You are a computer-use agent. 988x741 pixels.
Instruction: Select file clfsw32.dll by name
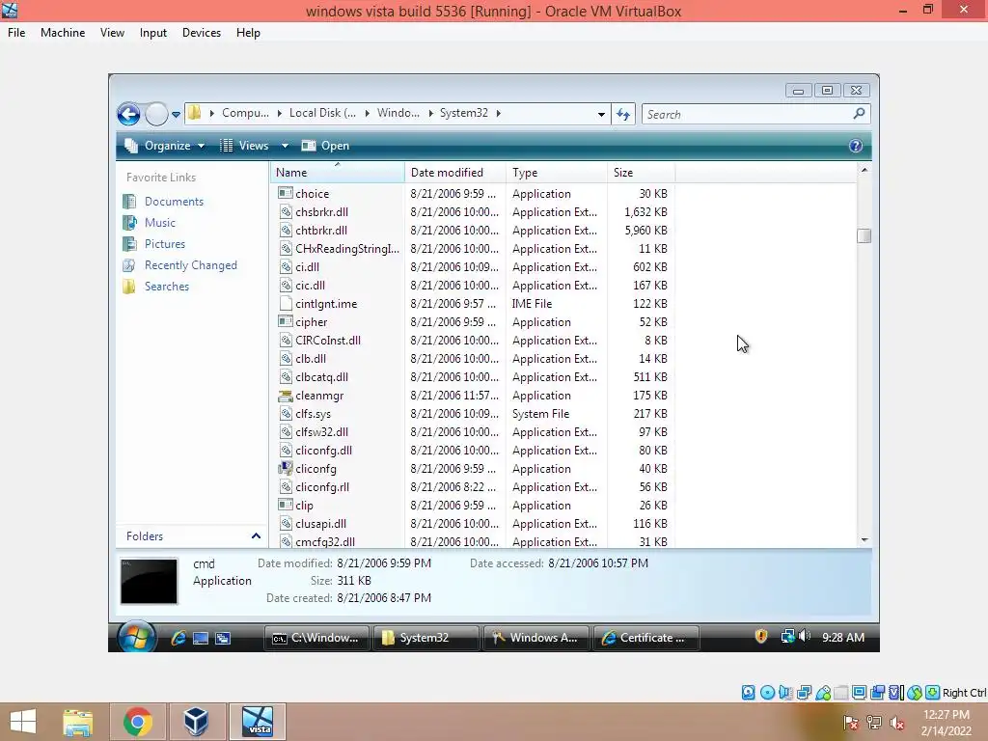click(322, 431)
